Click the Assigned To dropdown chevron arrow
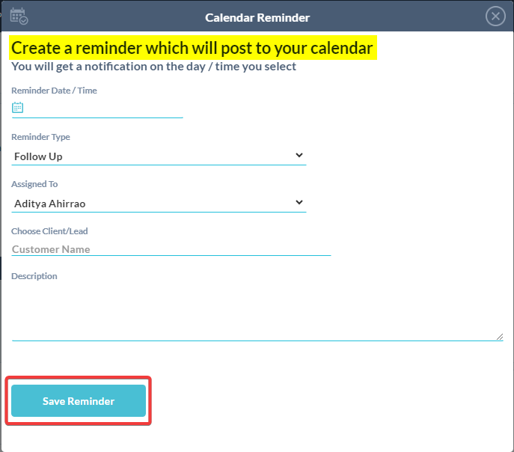 [x=299, y=202]
